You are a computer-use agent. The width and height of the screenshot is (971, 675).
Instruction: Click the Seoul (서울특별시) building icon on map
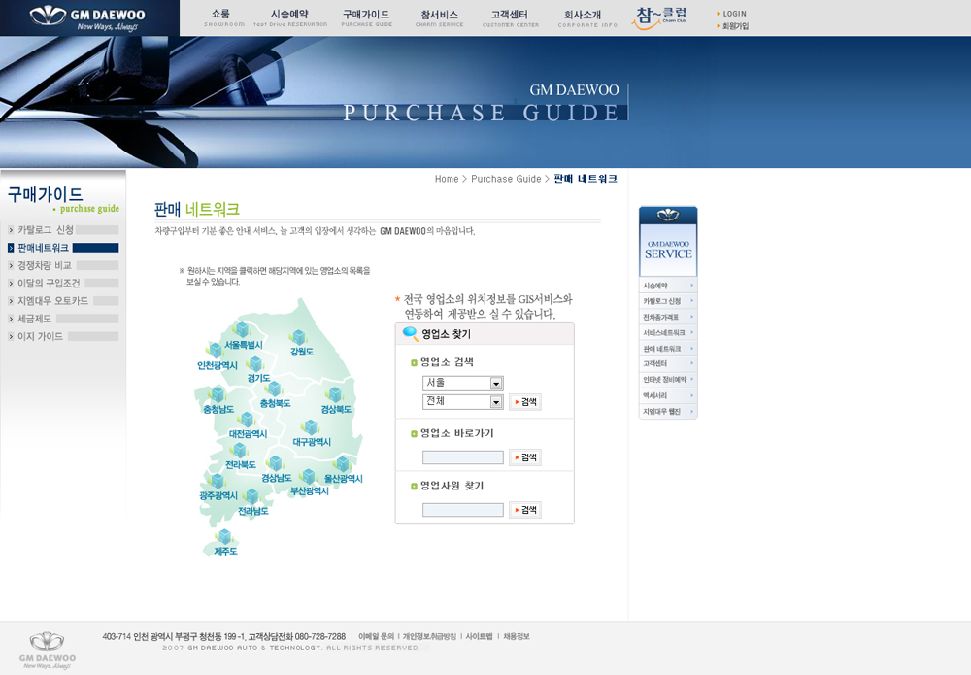click(x=242, y=330)
